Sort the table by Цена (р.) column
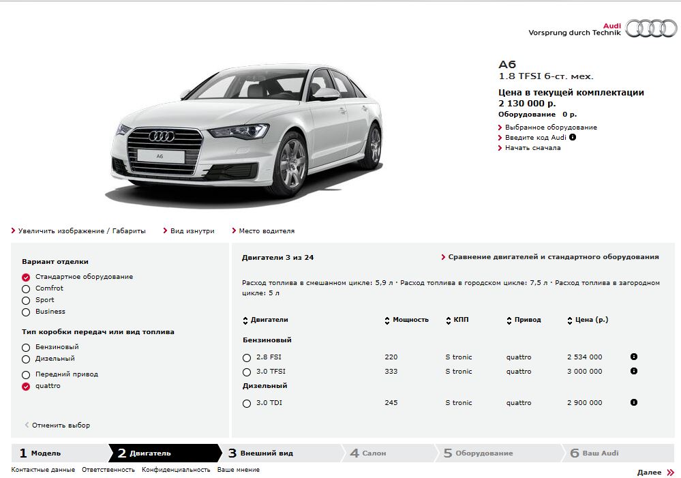This screenshot has height=478, width=681. coord(588,320)
